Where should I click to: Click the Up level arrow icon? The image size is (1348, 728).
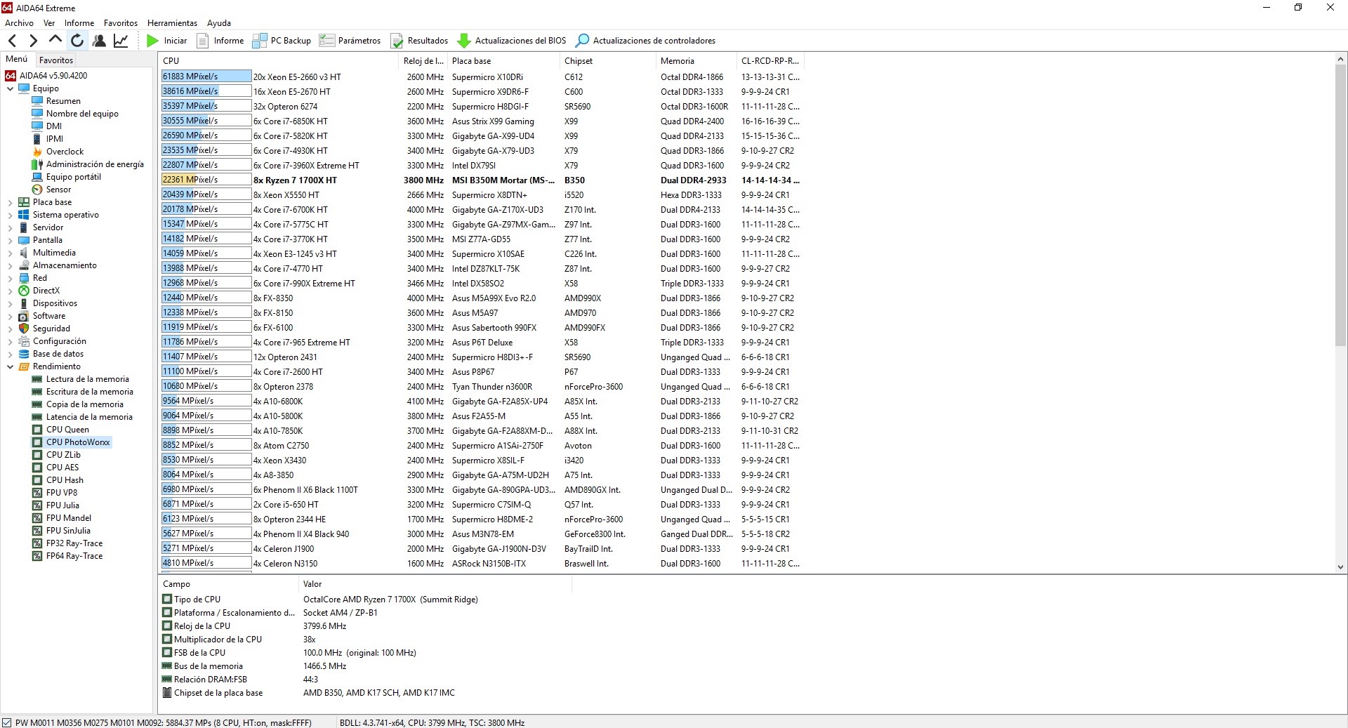(x=55, y=39)
